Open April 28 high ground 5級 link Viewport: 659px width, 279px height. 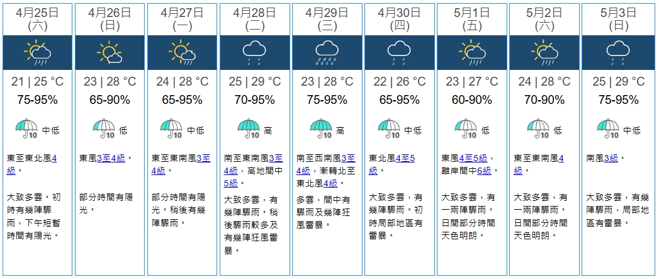tap(230, 183)
